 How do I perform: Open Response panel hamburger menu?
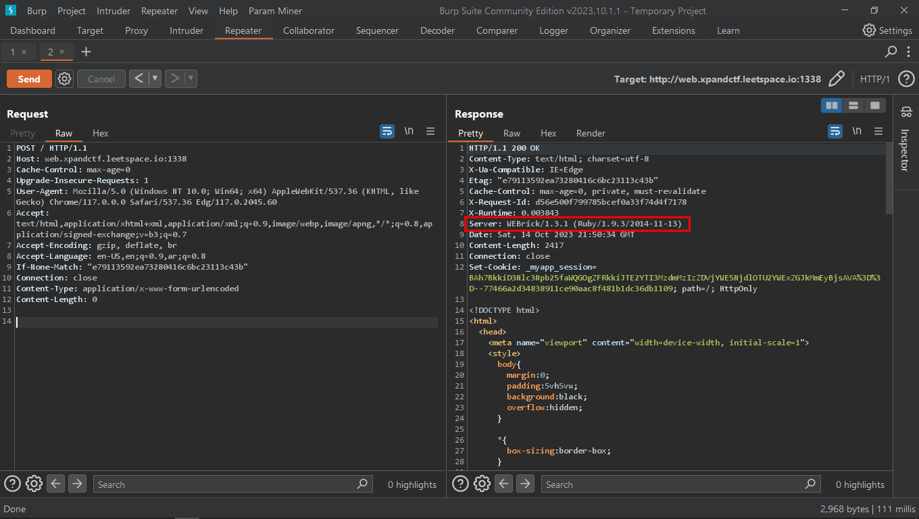878,131
